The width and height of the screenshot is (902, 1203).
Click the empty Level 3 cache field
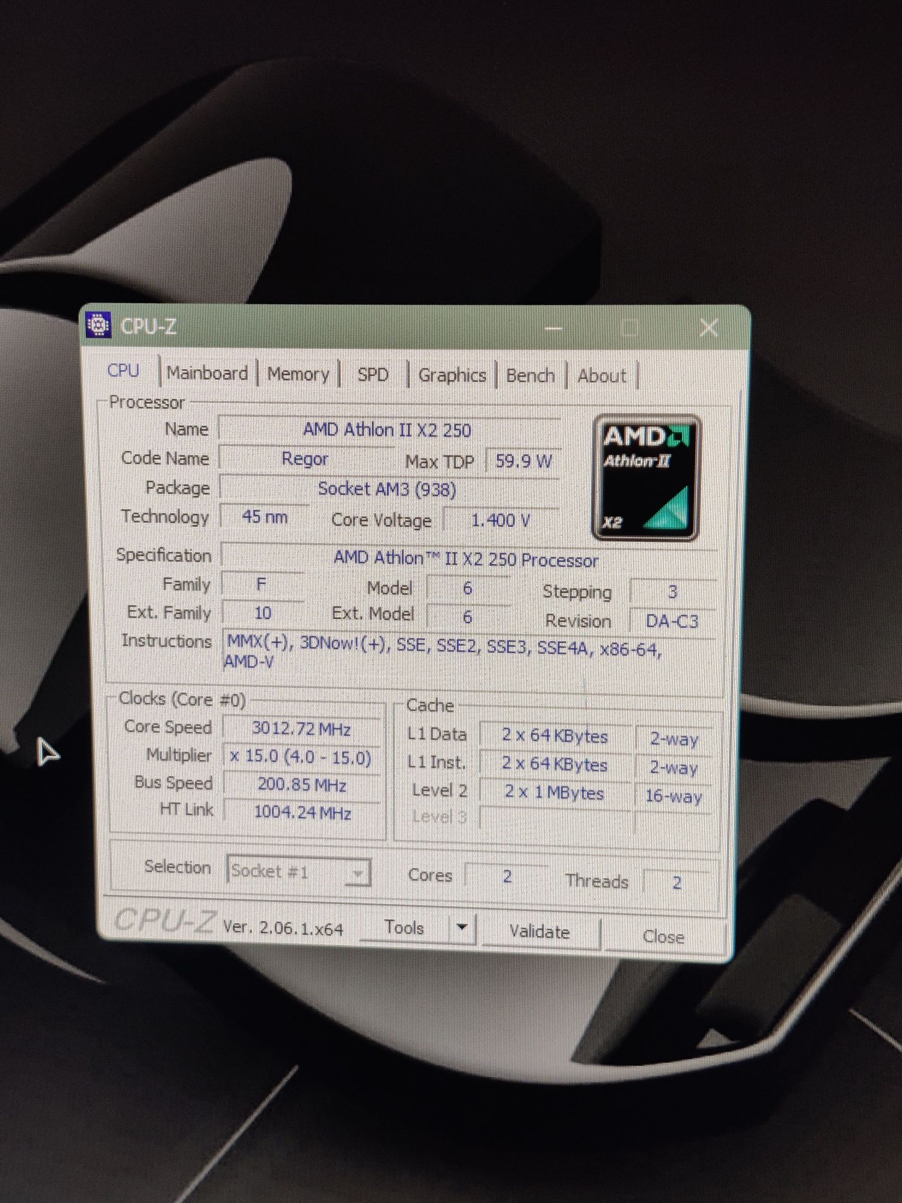(x=555, y=819)
